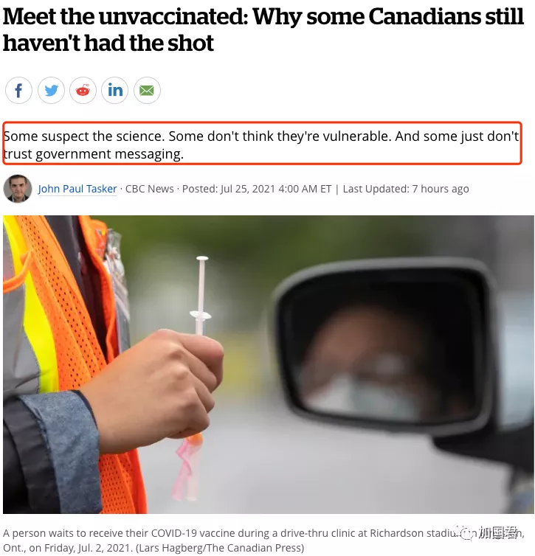The width and height of the screenshot is (535, 556).
Task: Click the Twitter bird share icon
Action: 51,90
